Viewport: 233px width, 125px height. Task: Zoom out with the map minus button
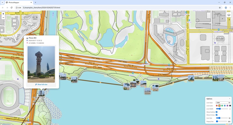(3, 17)
